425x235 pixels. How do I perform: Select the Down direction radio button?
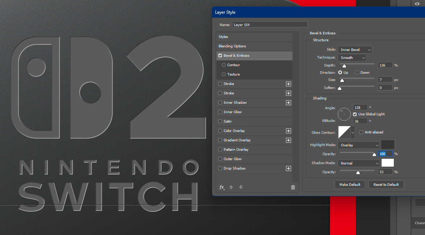pos(357,73)
